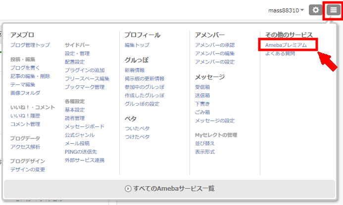The height and width of the screenshot is (205, 343).
Task: Open ごみ箱
Action: 202,112
